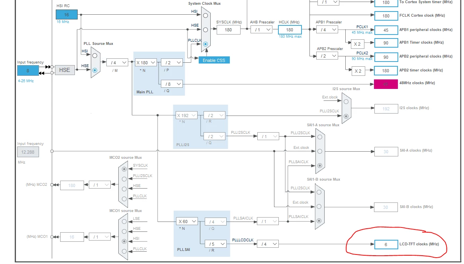Image resolution: width=464 pixels, height=264 pixels.
Task: Select HSI in PLL Source Mux
Action: click(x=95, y=56)
